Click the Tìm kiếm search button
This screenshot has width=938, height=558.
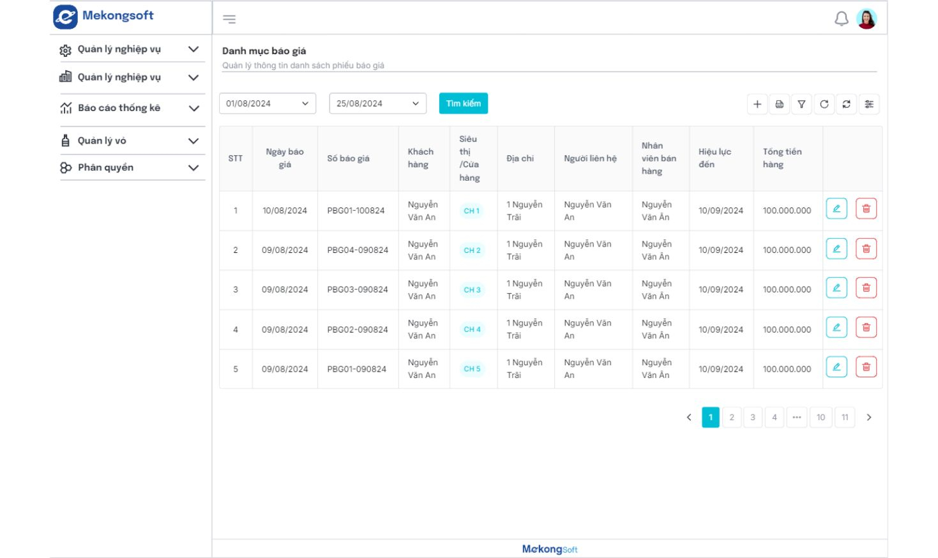pos(464,103)
